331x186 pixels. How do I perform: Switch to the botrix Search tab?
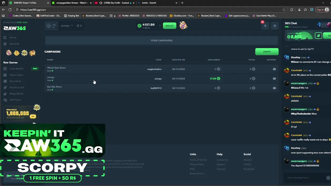(x=157, y=3)
